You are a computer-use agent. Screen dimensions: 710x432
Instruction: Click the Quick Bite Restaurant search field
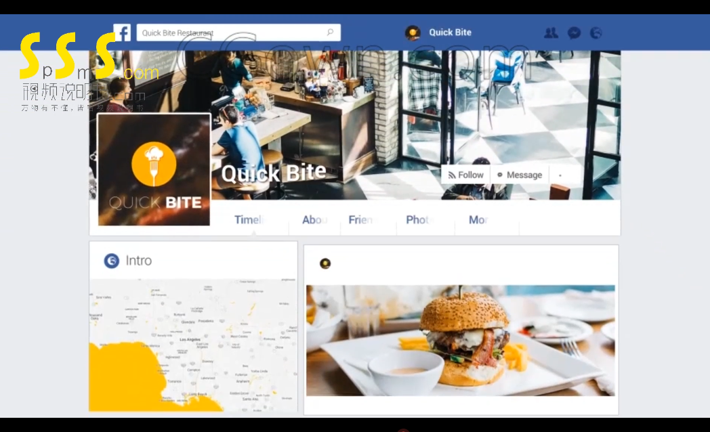coord(238,33)
